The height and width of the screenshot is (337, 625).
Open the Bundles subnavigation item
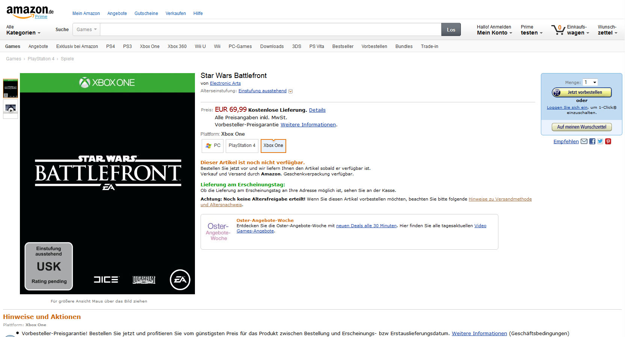[x=404, y=46]
